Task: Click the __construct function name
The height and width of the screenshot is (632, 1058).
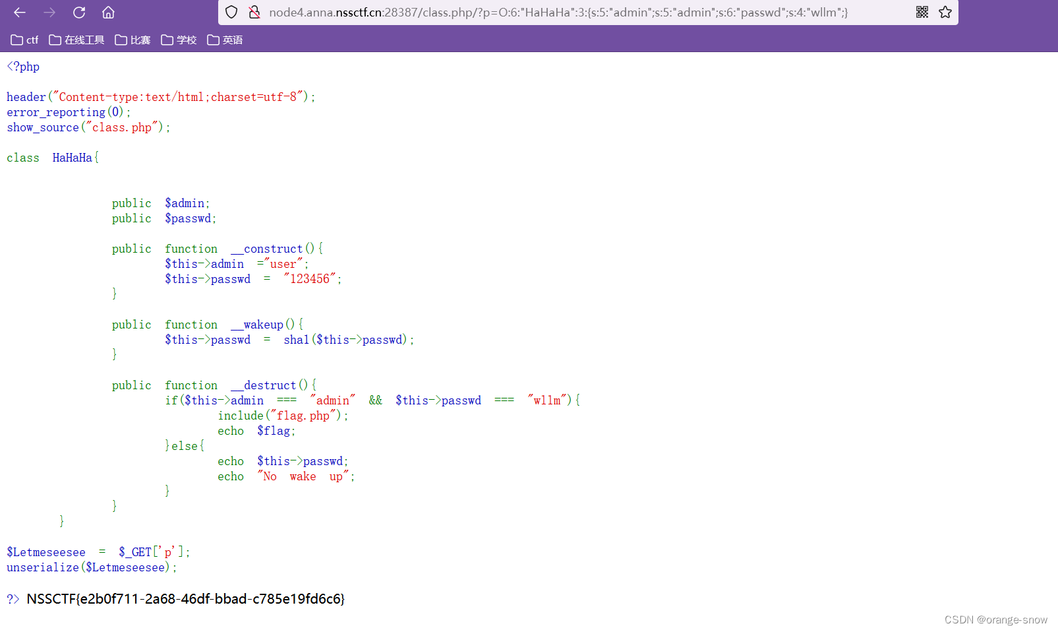Action: [267, 249]
